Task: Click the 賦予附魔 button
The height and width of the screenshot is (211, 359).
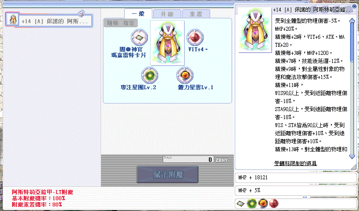Action: pyautogui.click(x=167, y=174)
